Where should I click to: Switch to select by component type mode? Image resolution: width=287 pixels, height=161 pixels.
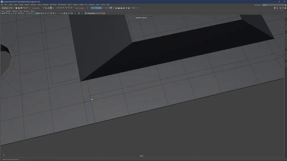(51, 8)
